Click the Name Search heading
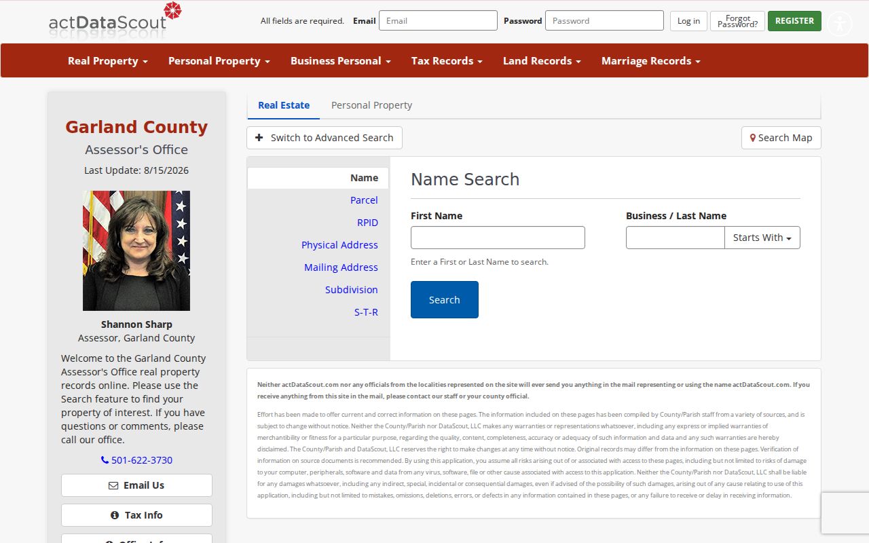Image resolution: width=869 pixels, height=543 pixels. tap(465, 179)
